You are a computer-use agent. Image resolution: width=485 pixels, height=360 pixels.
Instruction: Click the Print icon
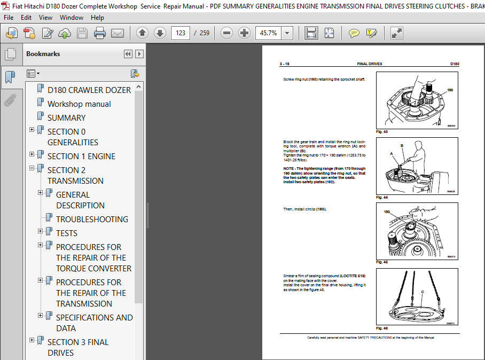[x=99, y=33]
